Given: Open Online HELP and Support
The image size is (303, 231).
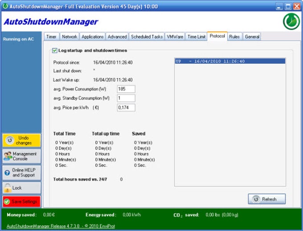Looking at the screenshot, I should click(22, 173).
